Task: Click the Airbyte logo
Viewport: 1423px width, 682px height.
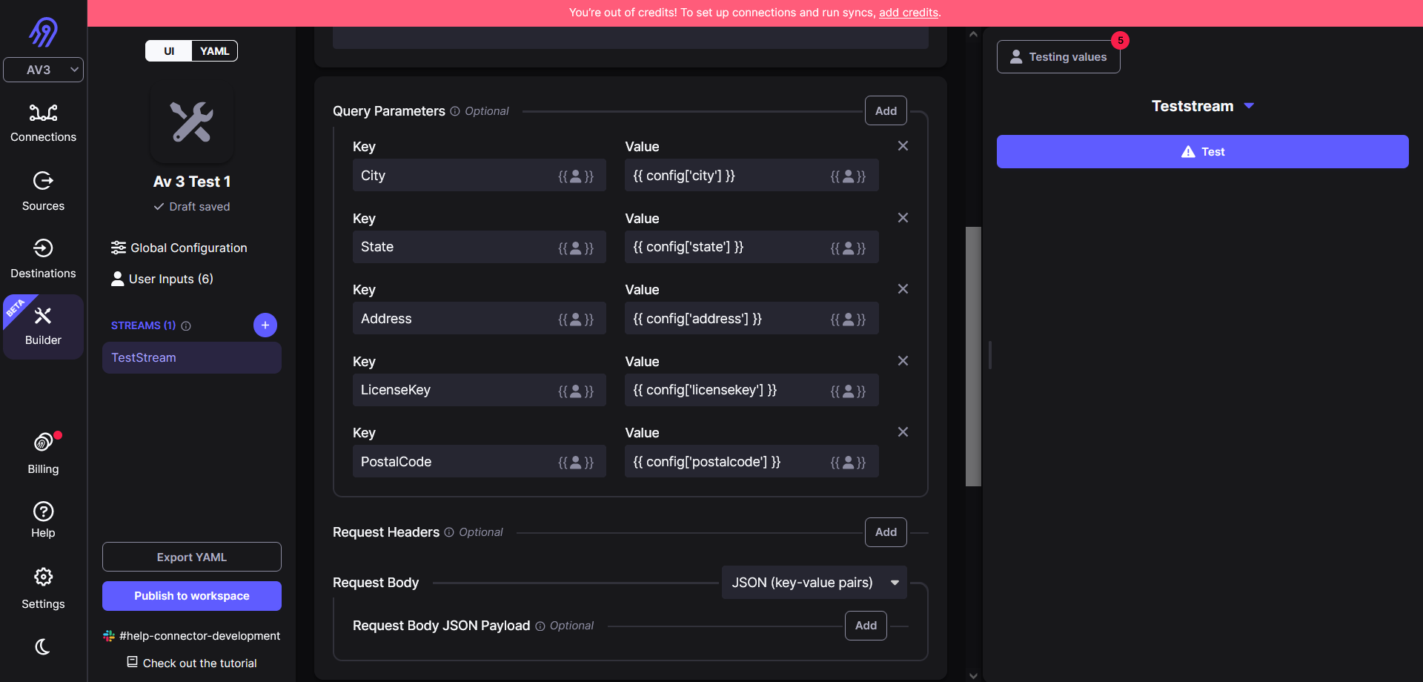Action: click(43, 32)
